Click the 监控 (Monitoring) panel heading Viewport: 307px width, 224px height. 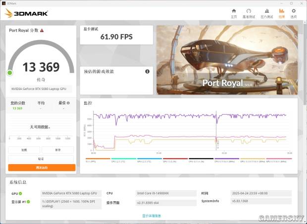(88, 103)
